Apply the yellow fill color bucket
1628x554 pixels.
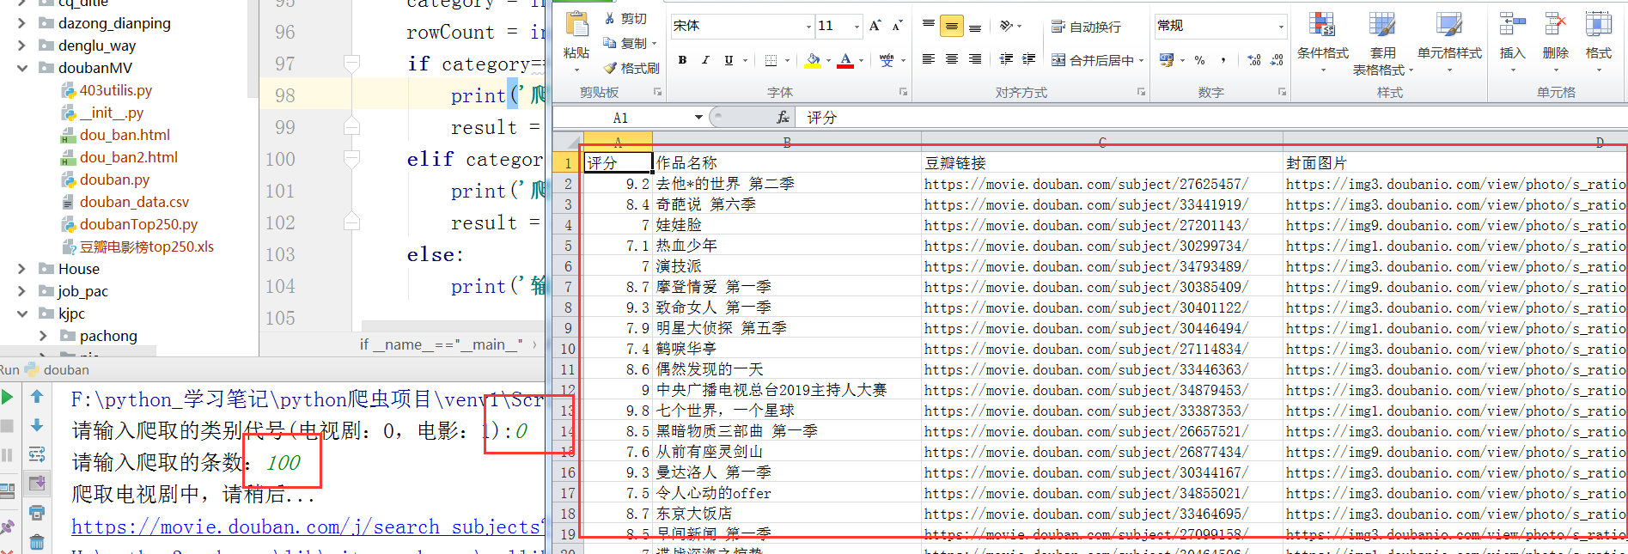pyautogui.click(x=813, y=60)
